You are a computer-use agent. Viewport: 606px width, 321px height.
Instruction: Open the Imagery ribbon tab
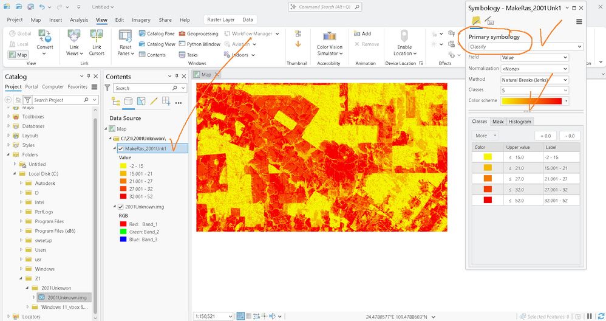[x=141, y=19]
